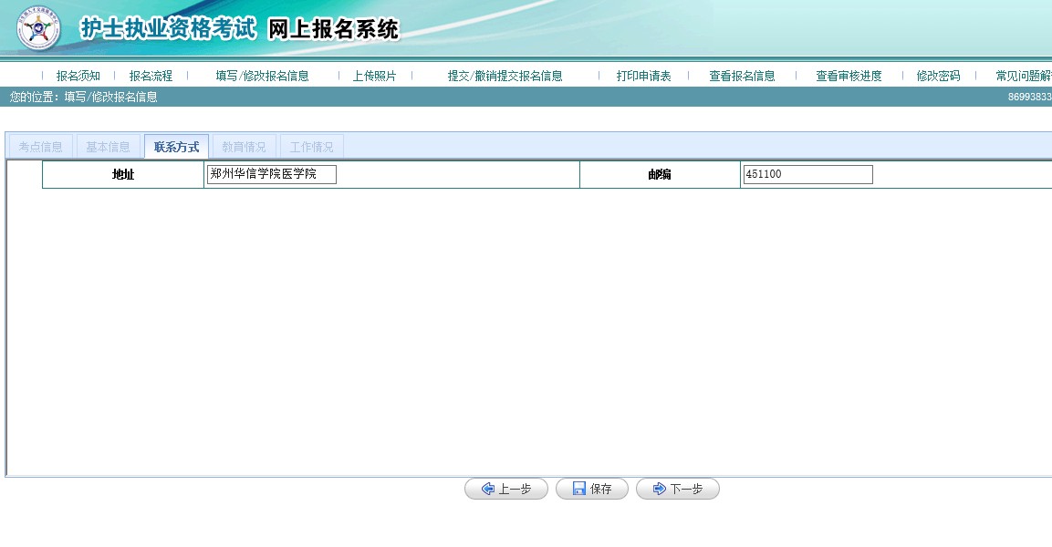Open 查看报名信息 in the navigation
1052x547 pixels.
coord(742,77)
